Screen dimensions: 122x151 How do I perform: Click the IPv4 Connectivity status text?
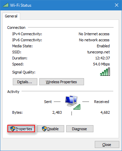(94, 34)
